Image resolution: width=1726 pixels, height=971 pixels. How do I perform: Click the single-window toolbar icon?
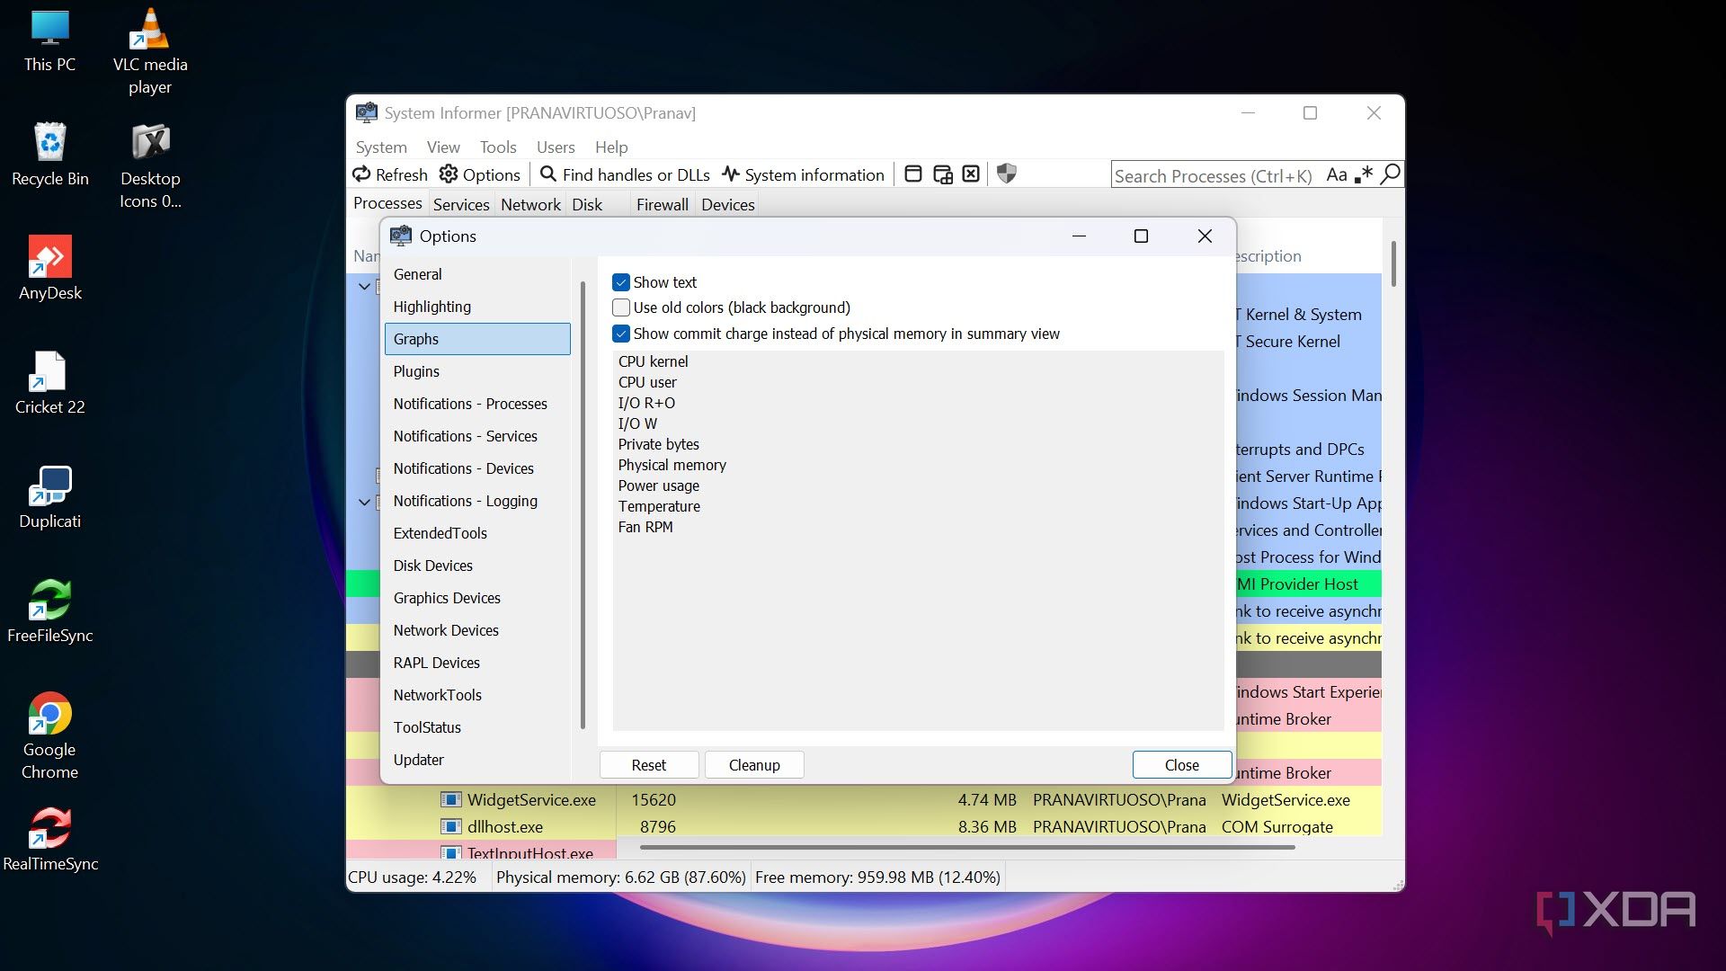pyautogui.click(x=913, y=174)
